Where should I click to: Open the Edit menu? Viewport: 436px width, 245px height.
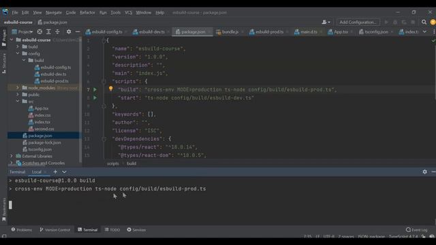pos(25,12)
